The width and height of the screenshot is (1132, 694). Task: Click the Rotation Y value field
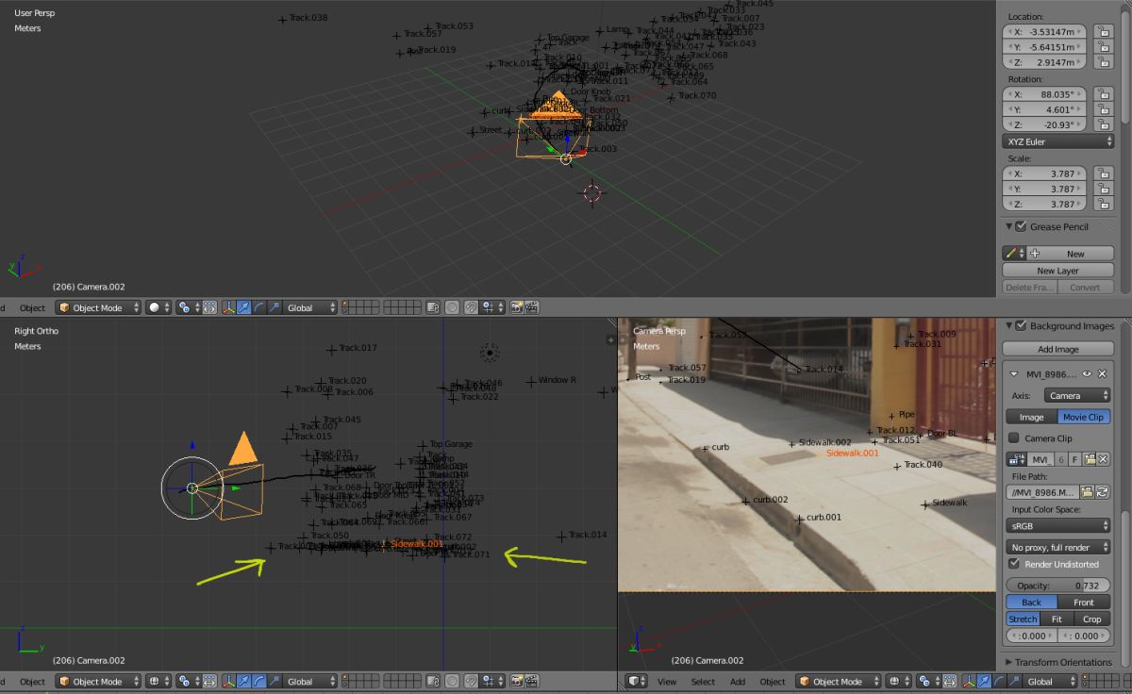(x=1044, y=109)
